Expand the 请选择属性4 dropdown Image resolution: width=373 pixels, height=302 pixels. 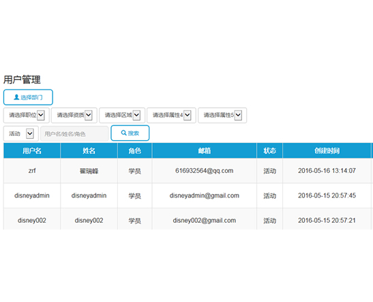coord(172,115)
